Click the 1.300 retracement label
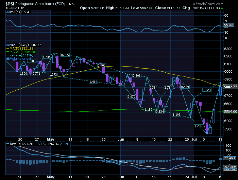 click(x=23, y=74)
